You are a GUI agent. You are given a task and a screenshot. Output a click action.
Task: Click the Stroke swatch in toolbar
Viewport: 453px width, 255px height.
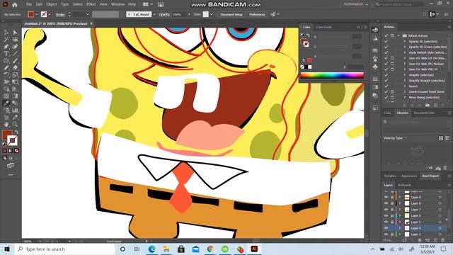(12, 140)
